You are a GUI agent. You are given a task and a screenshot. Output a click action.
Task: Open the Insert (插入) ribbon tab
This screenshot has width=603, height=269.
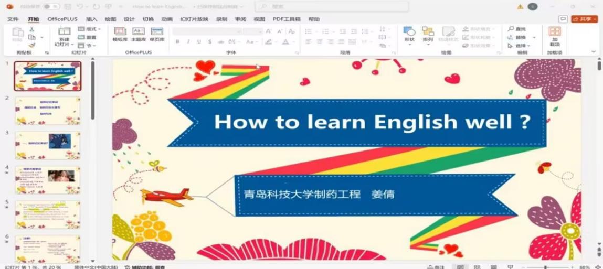91,19
